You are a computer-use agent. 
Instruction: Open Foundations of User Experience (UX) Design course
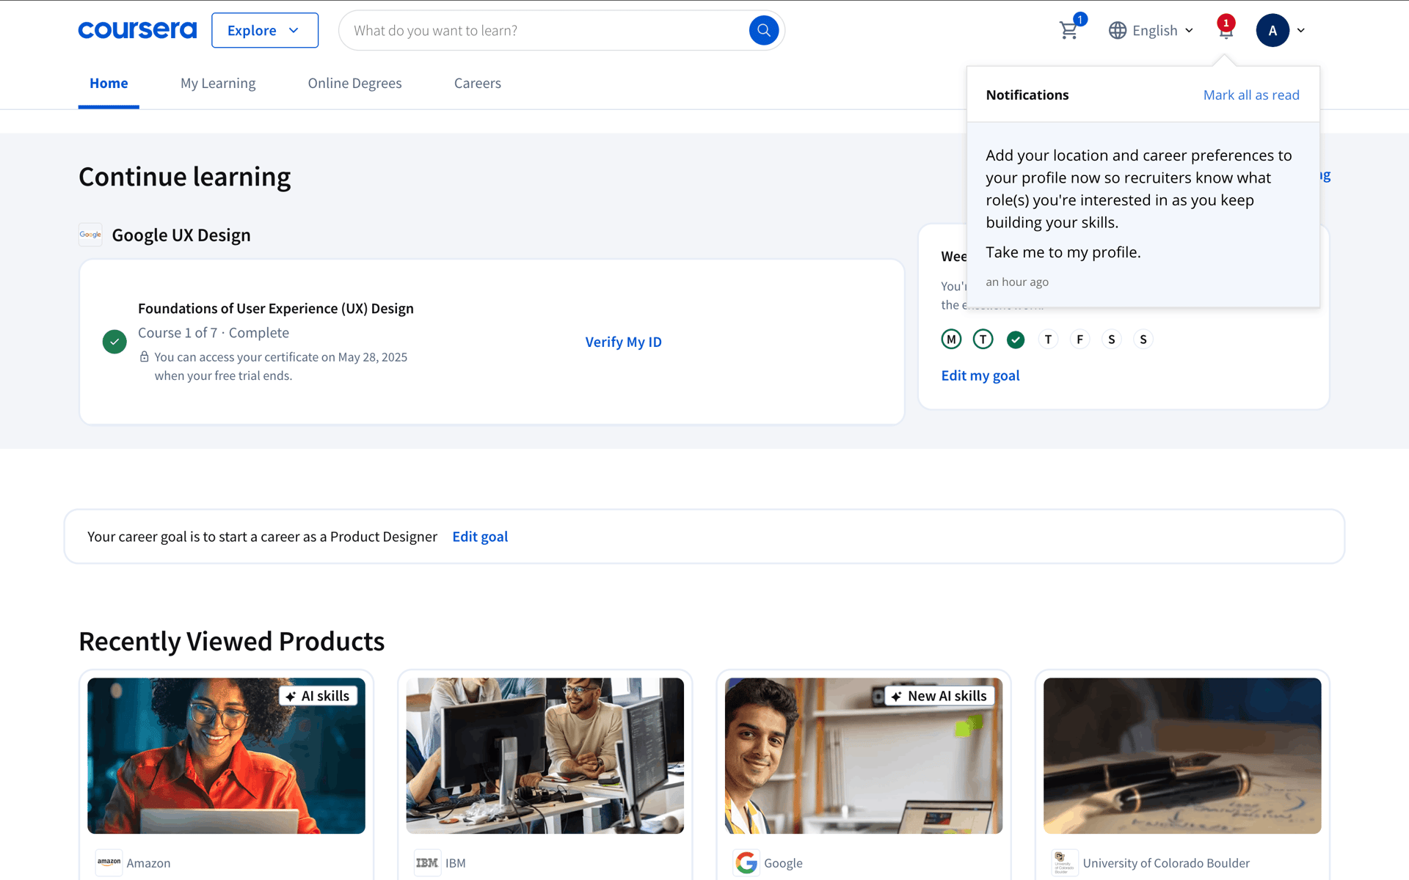pos(275,308)
